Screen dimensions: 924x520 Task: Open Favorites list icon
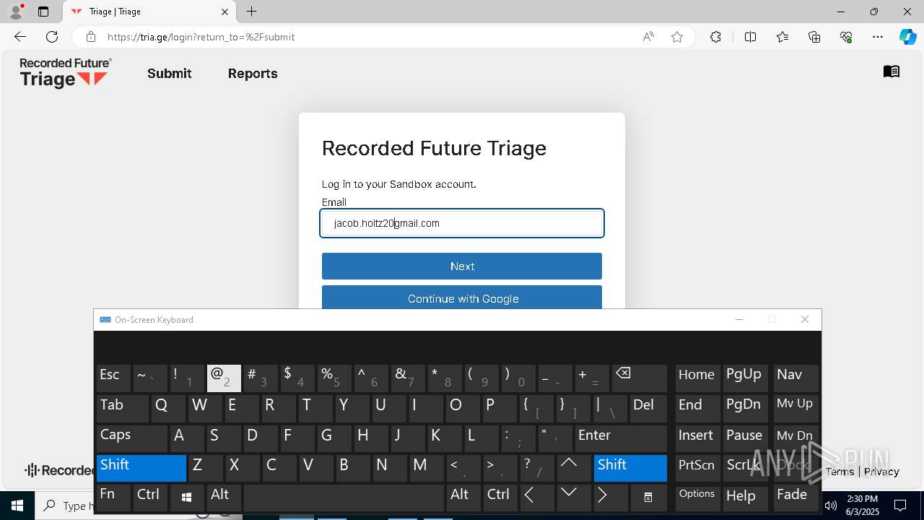[783, 37]
